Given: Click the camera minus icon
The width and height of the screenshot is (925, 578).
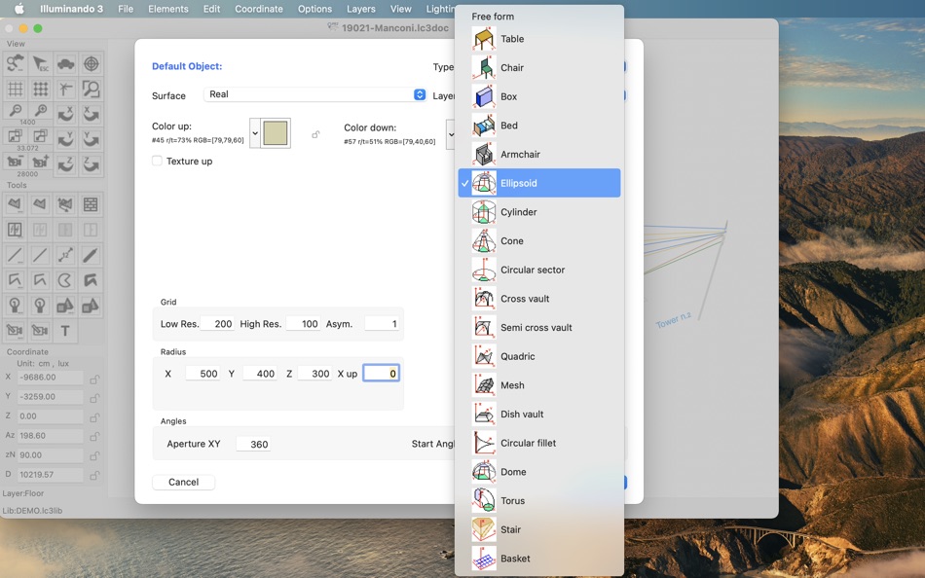Looking at the screenshot, I should point(15,162).
